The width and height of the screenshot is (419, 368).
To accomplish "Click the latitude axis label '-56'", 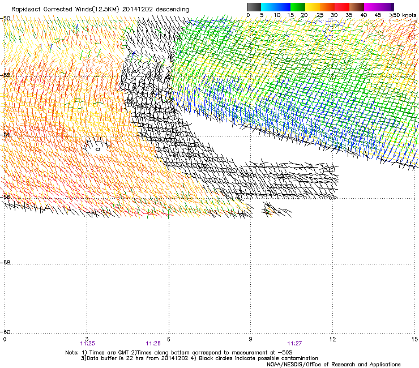I will click(x=5, y=196).
